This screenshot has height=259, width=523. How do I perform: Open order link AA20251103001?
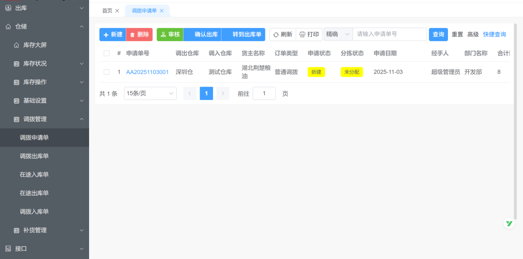click(x=147, y=72)
